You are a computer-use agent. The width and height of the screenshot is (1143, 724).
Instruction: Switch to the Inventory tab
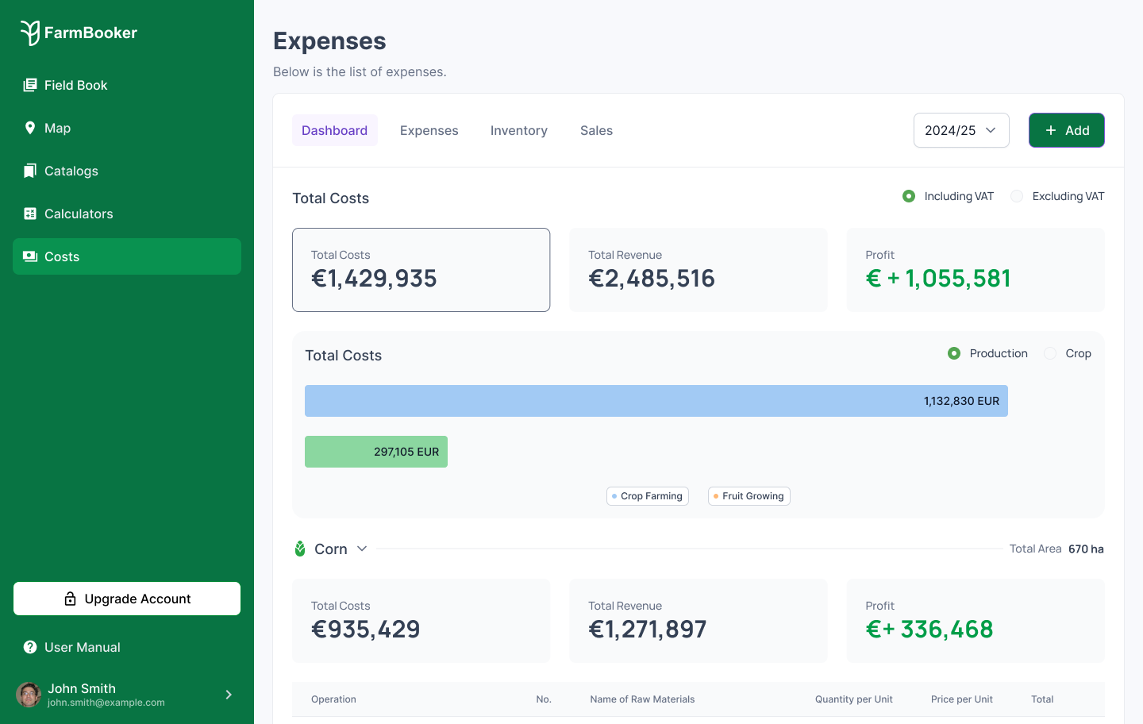click(518, 130)
